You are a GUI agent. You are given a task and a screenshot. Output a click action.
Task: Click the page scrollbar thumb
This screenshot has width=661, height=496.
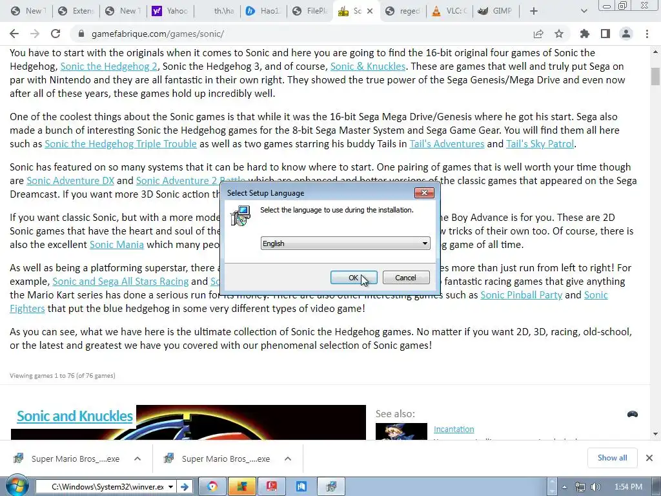(655, 76)
